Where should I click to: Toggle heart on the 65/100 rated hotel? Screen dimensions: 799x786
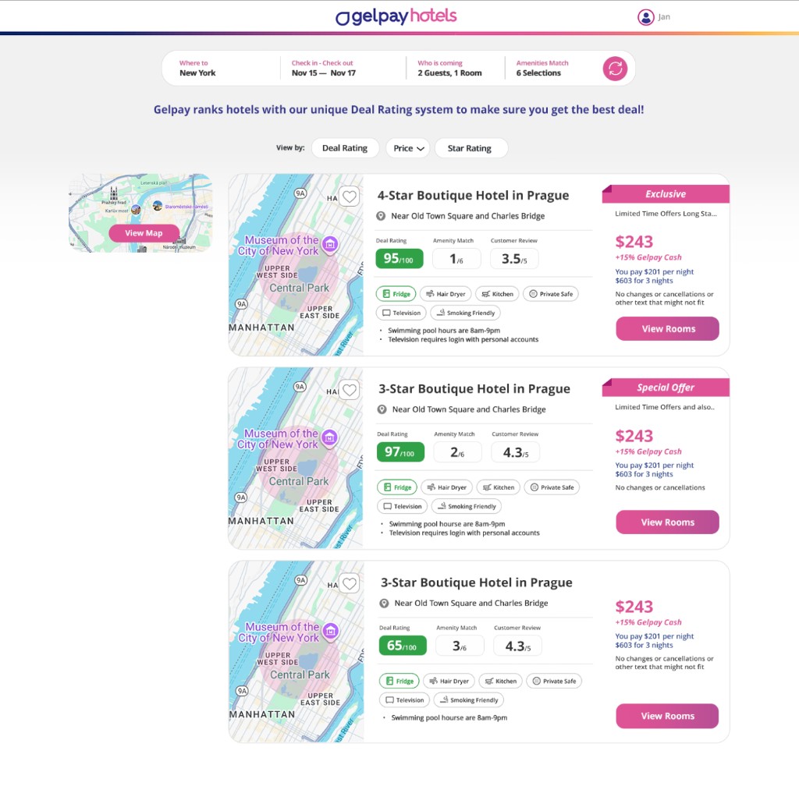point(350,583)
